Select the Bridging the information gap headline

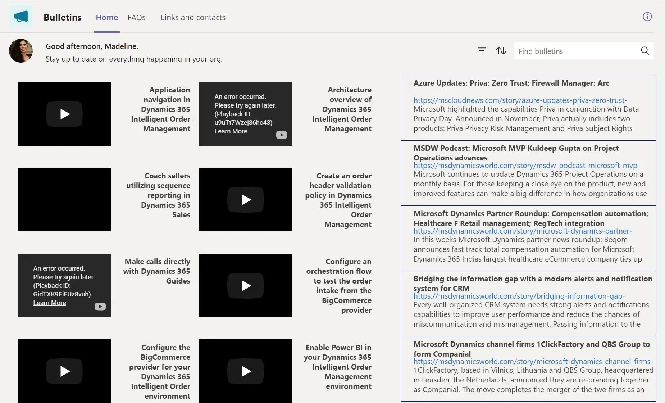pyautogui.click(x=533, y=284)
